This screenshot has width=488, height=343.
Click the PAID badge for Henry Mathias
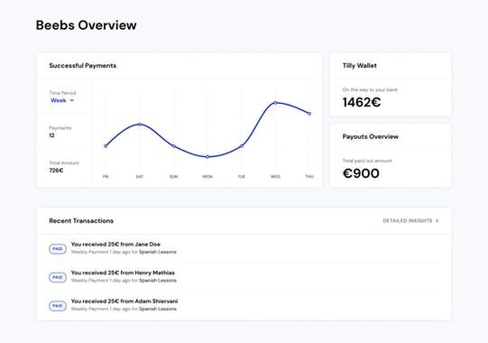(x=58, y=277)
